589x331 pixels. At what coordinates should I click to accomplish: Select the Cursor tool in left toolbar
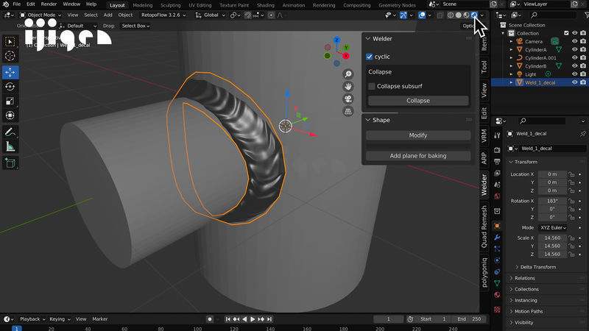pyautogui.click(x=10, y=56)
